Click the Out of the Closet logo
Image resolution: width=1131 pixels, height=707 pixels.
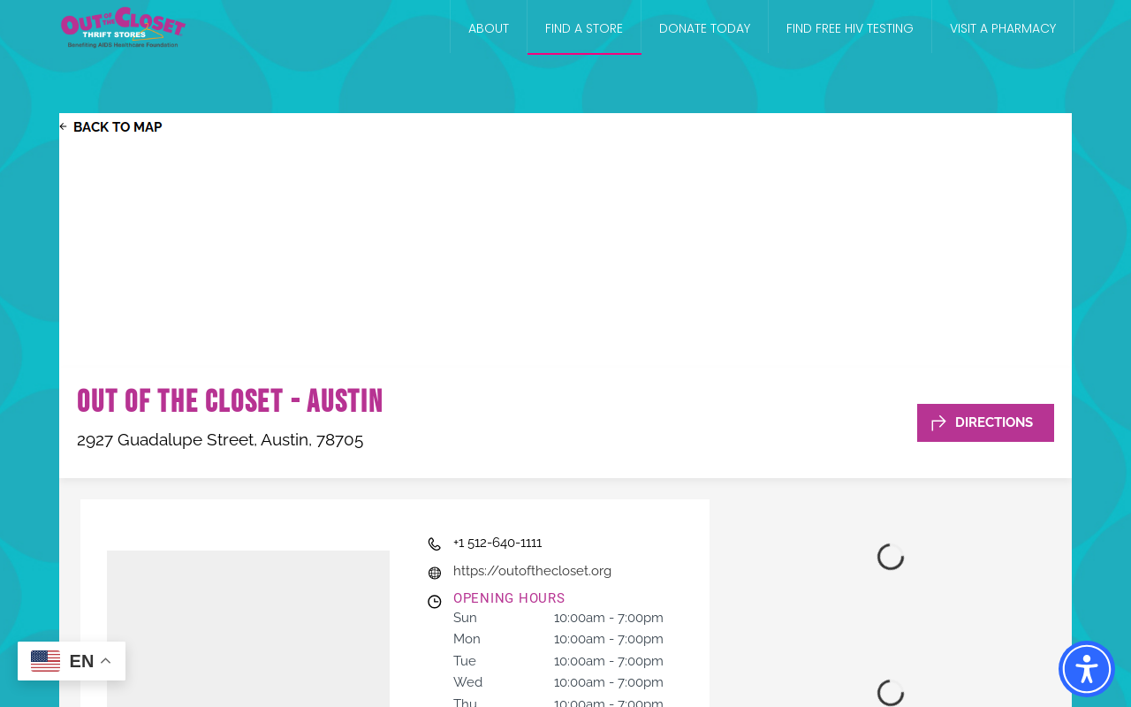[x=123, y=27]
